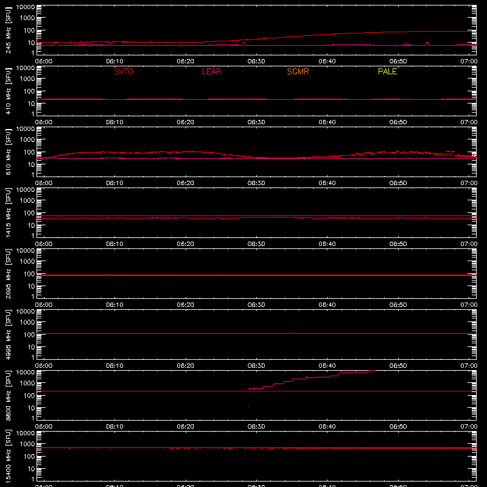Click the 10 label on 1415 MHz axis
The image size is (487, 487).
click(31, 225)
